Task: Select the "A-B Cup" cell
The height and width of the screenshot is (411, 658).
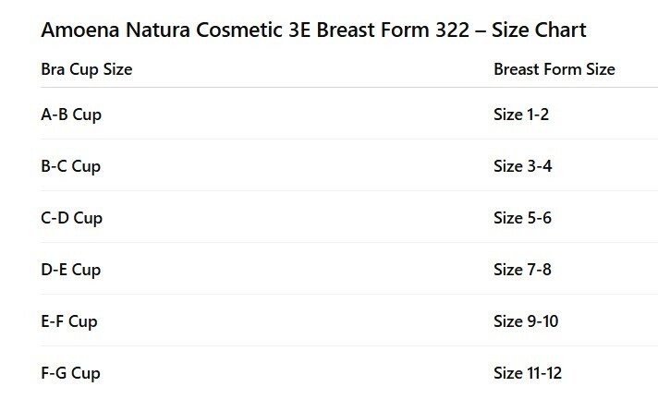Action: [x=71, y=115]
